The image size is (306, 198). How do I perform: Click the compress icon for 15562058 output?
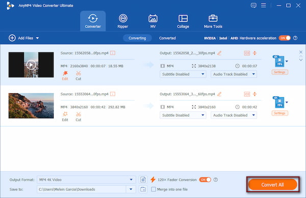(254, 53)
